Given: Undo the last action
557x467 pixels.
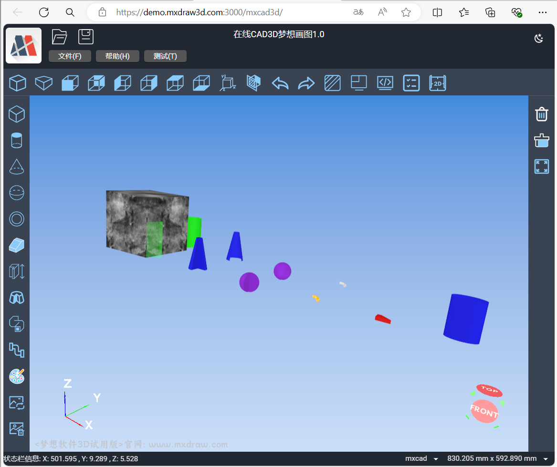Looking at the screenshot, I should click(x=280, y=83).
